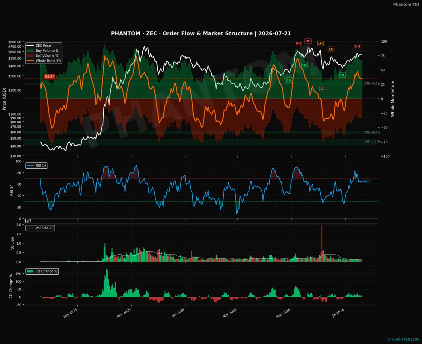Select the ZEC Price legend entry
The image size is (422, 344).
coord(44,46)
